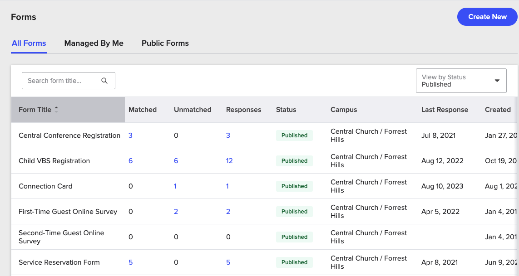Click the Published status badge for Connection Card
This screenshot has width=519, height=276.
point(294,186)
